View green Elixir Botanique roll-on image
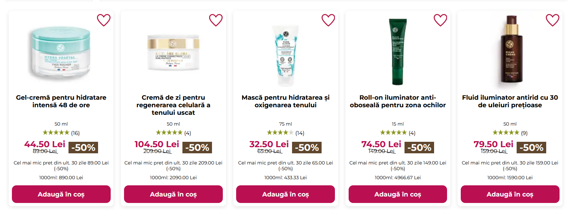570x217 pixels. click(398, 51)
